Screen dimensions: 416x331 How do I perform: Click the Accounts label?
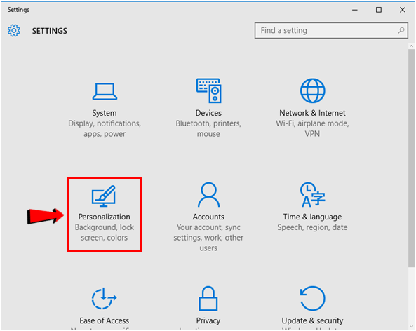[x=208, y=217]
